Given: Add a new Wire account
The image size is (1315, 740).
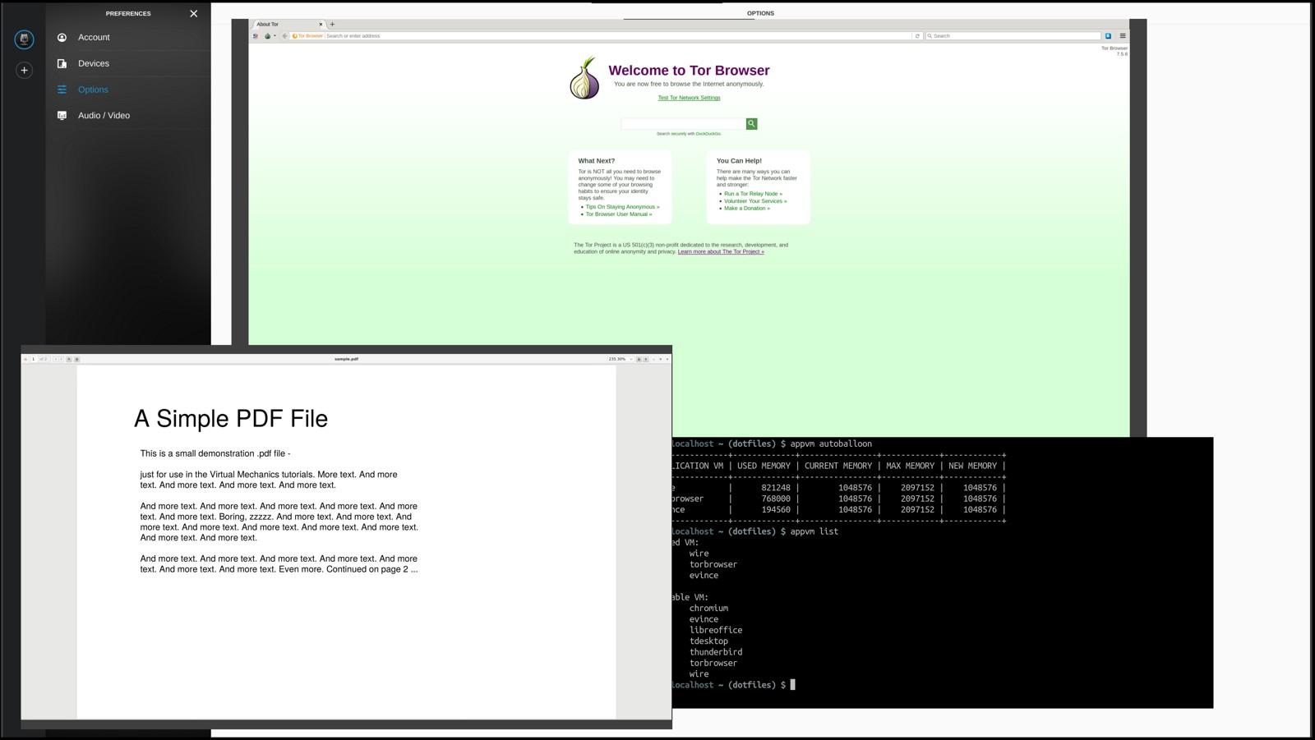Looking at the screenshot, I should 24,70.
